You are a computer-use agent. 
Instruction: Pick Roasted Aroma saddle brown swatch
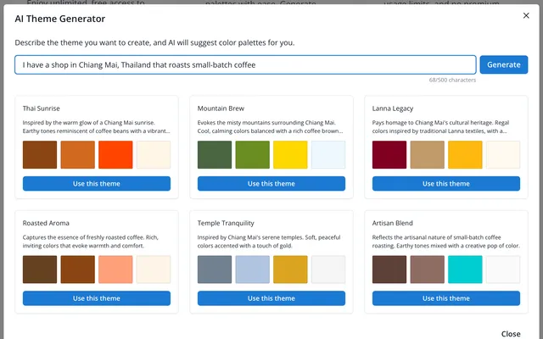77,270
